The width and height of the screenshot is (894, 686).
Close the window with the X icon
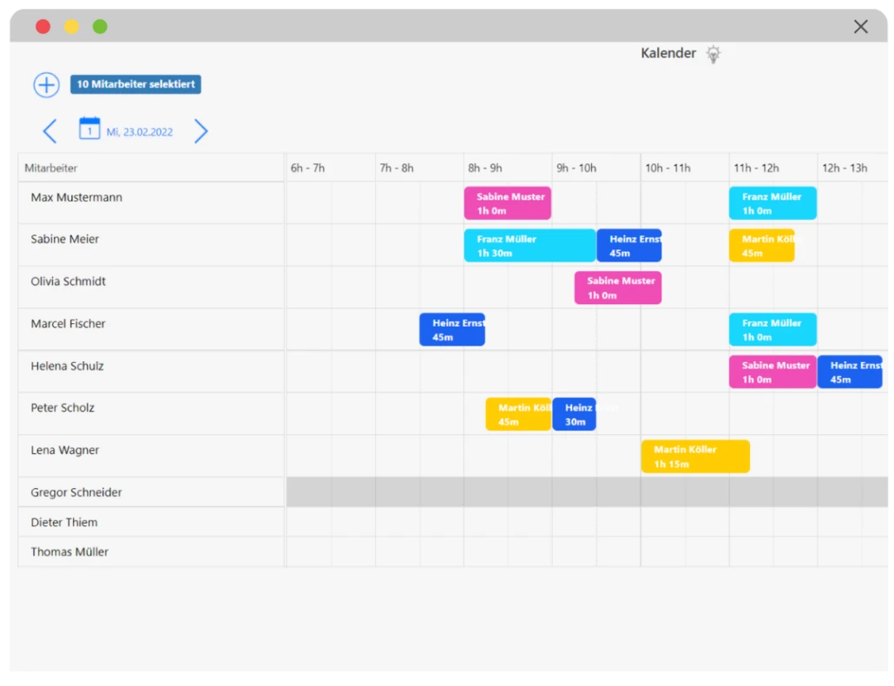(860, 27)
